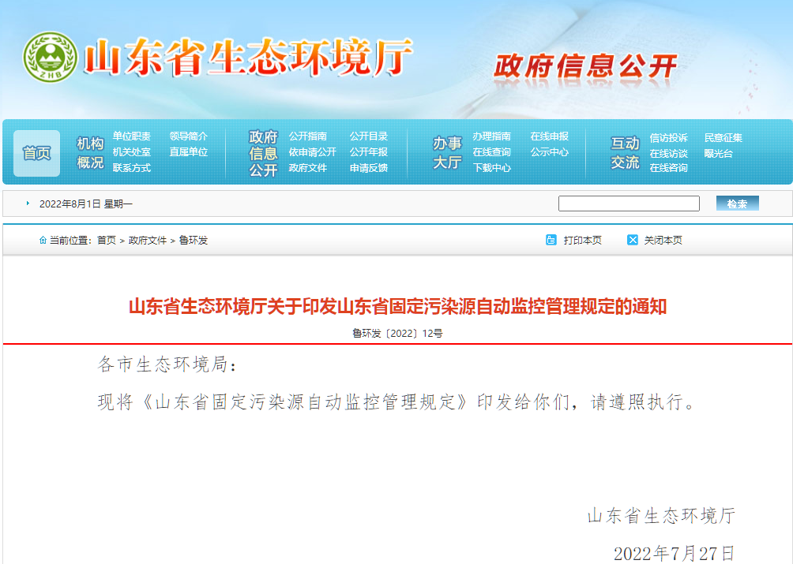Image resolution: width=793 pixels, height=564 pixels.
Task: Click the printer icon beside 打印本页
Action: click(x=551, y=240)
